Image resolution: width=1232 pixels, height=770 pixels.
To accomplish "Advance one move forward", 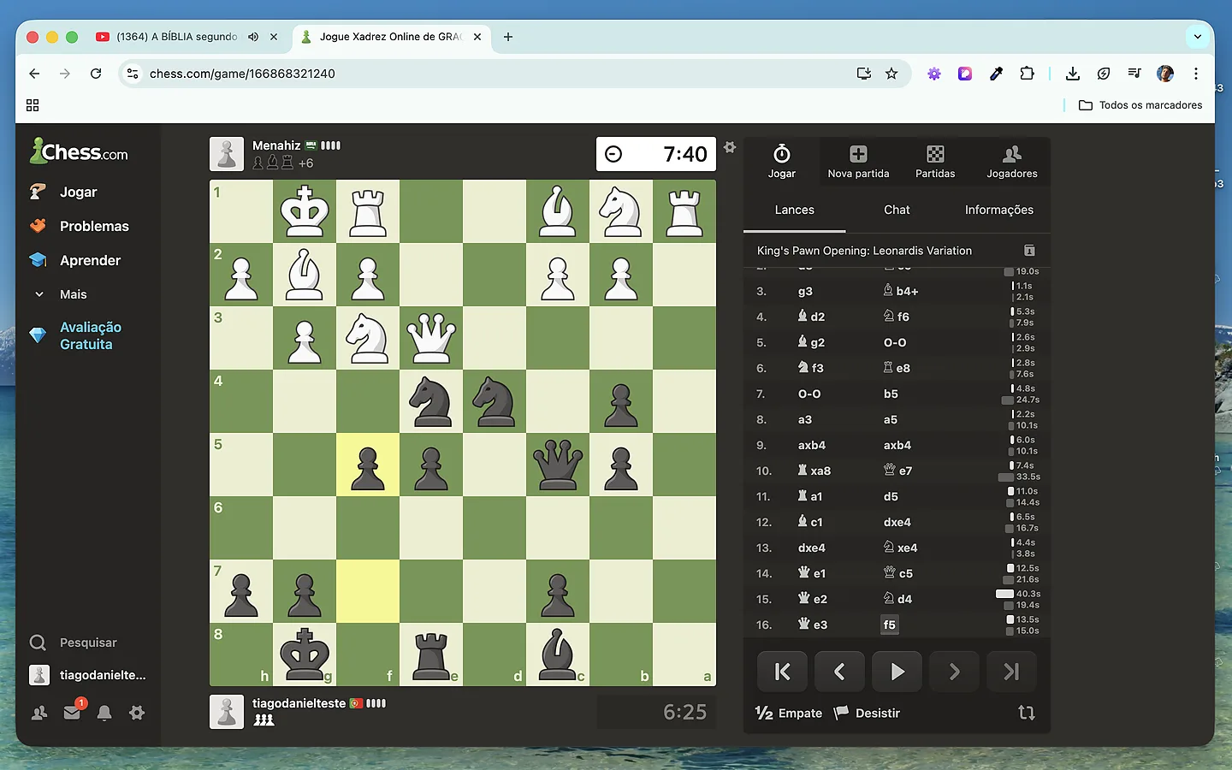I will click(x=954, y=672).
